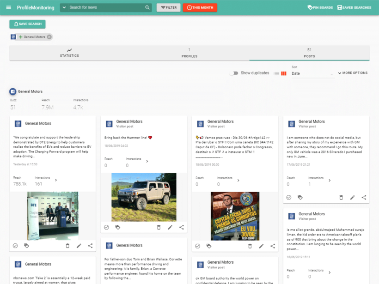
Task: Tag the DTE Energy post
Action: coord(27,246)
